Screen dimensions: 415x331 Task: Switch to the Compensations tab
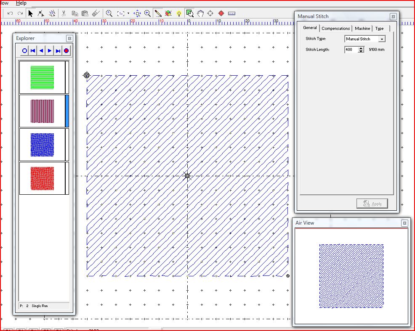tap(335, 29)
